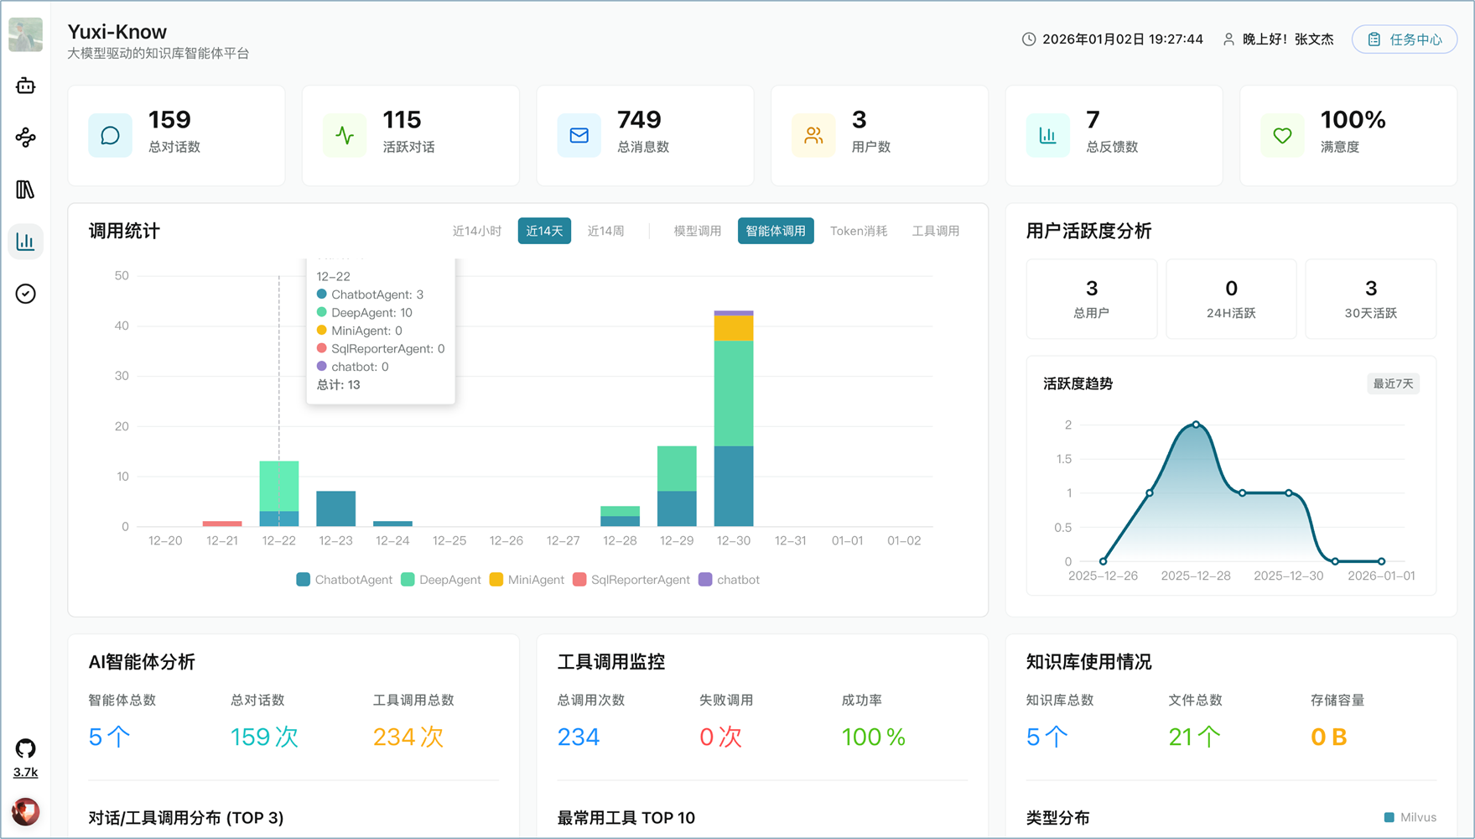Show 工具调用 statistics panel
The height and width of the screenshot is (839, 1475).
pos(935,231)
